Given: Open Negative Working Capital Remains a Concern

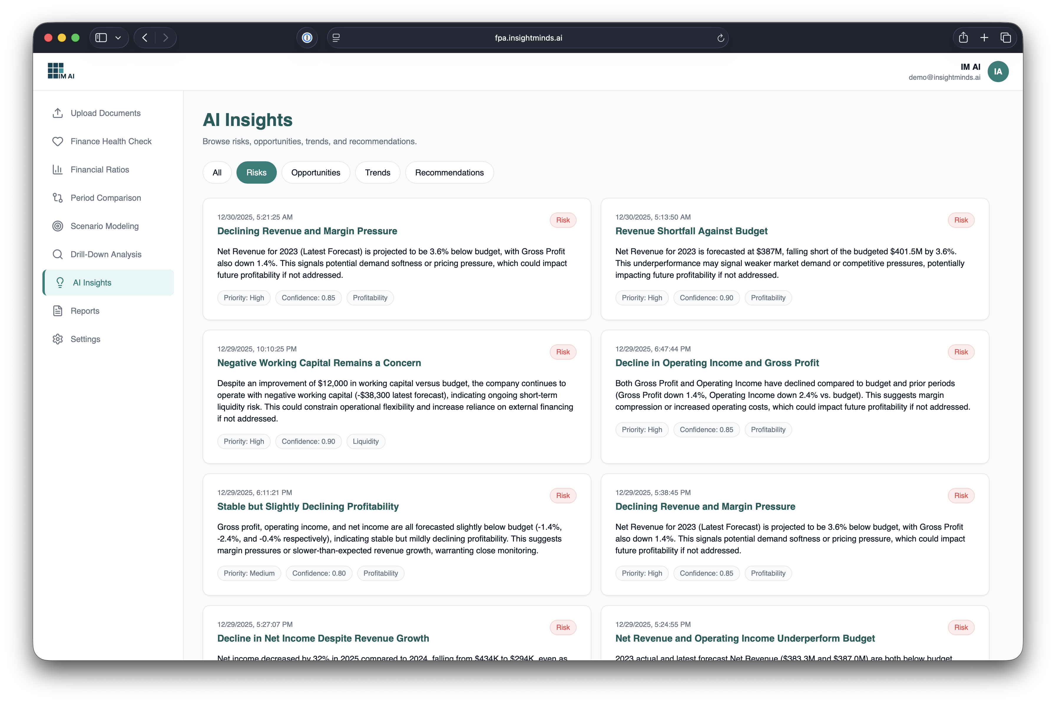Looking at the screenshot, I should pos(319,363).
